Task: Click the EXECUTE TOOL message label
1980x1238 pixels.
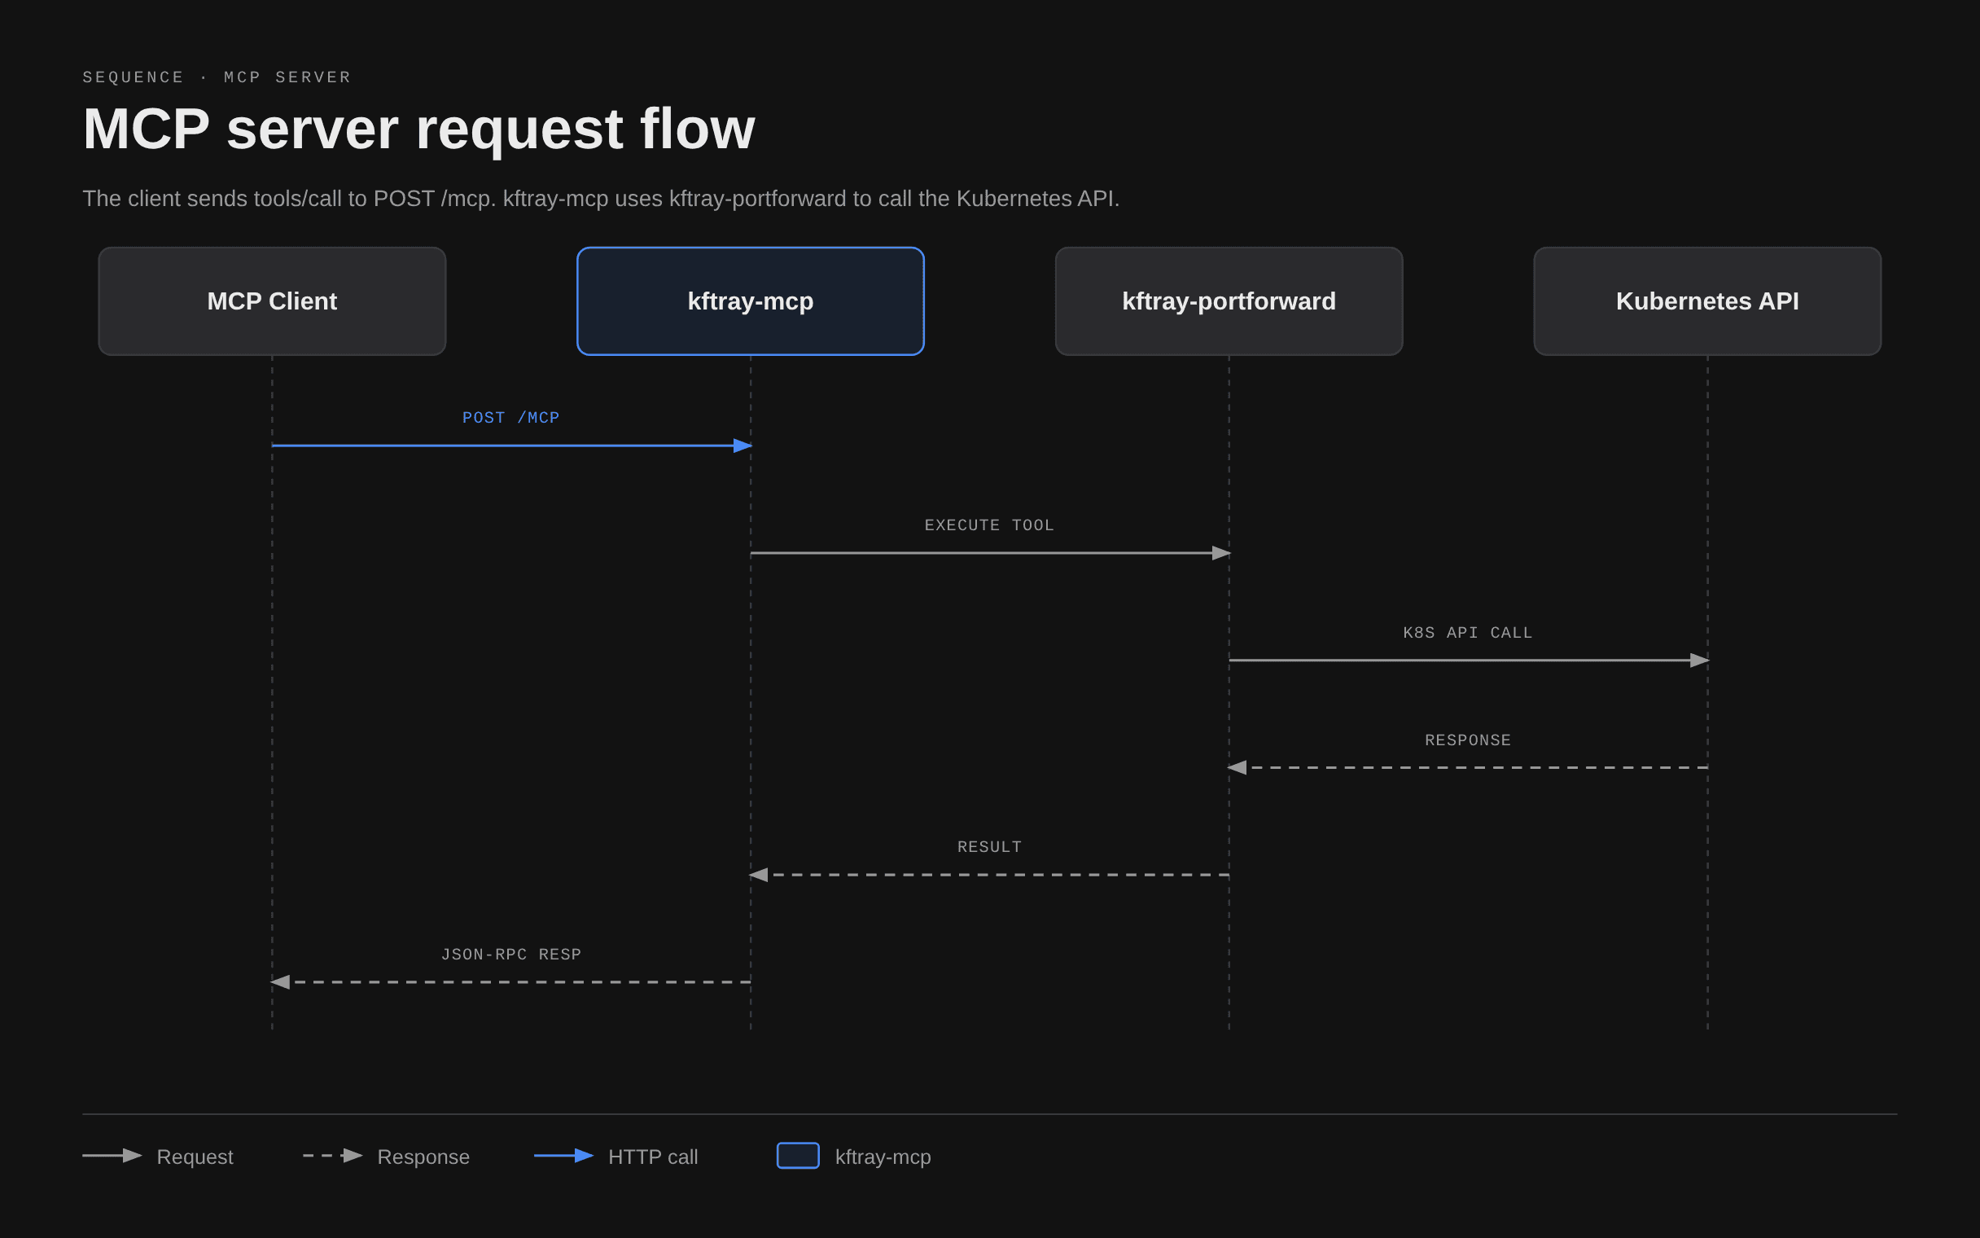Action: 989,525
